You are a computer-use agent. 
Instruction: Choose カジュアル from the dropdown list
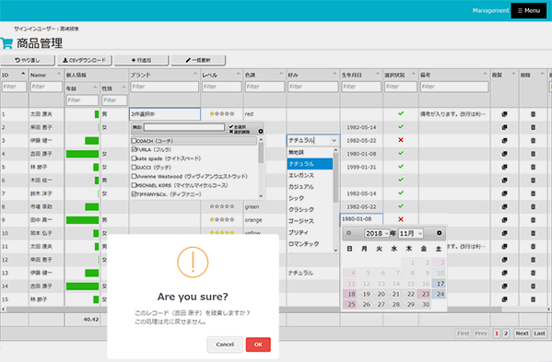coord(310,186)
